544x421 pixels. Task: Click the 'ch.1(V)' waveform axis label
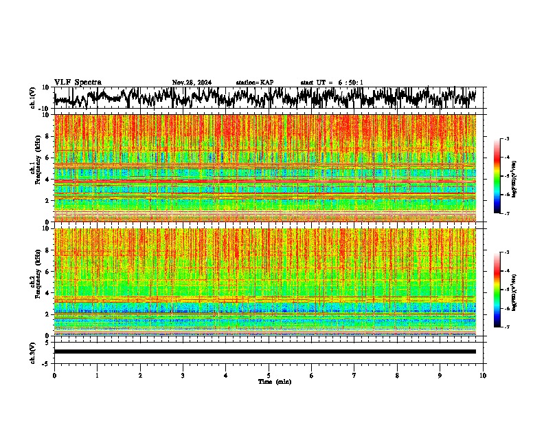(33, 98)
